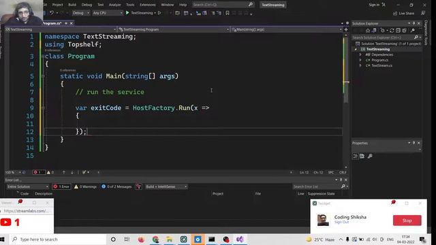Start without debugging hollow play icon
The image size is (436, 245).
pyautogui.click(x=159, y=13)
